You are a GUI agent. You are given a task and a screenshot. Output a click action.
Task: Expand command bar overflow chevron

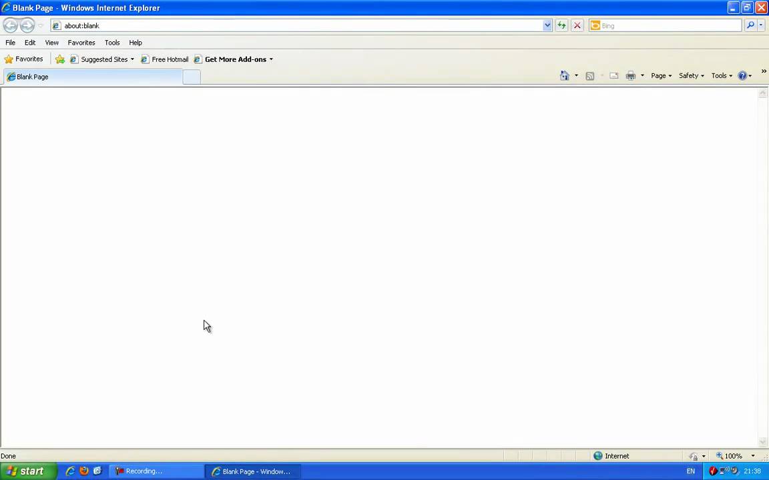pos(764,71)
